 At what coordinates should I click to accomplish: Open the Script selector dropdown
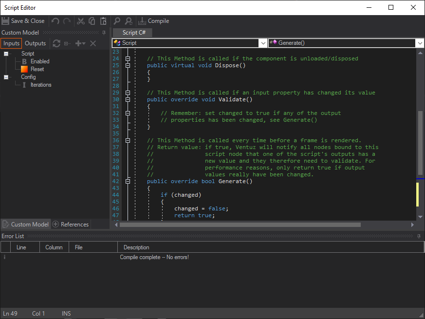point(263,43)
